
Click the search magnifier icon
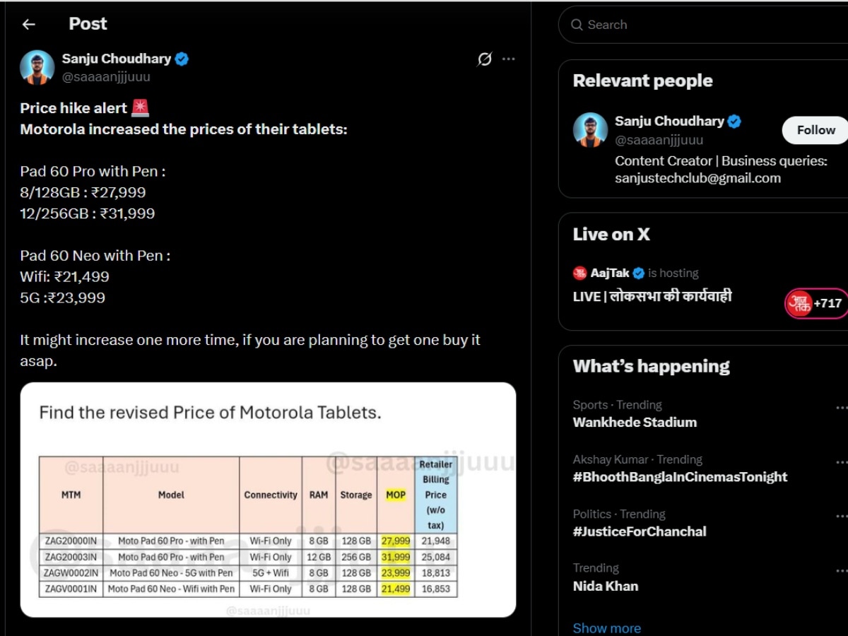point(577,25)
